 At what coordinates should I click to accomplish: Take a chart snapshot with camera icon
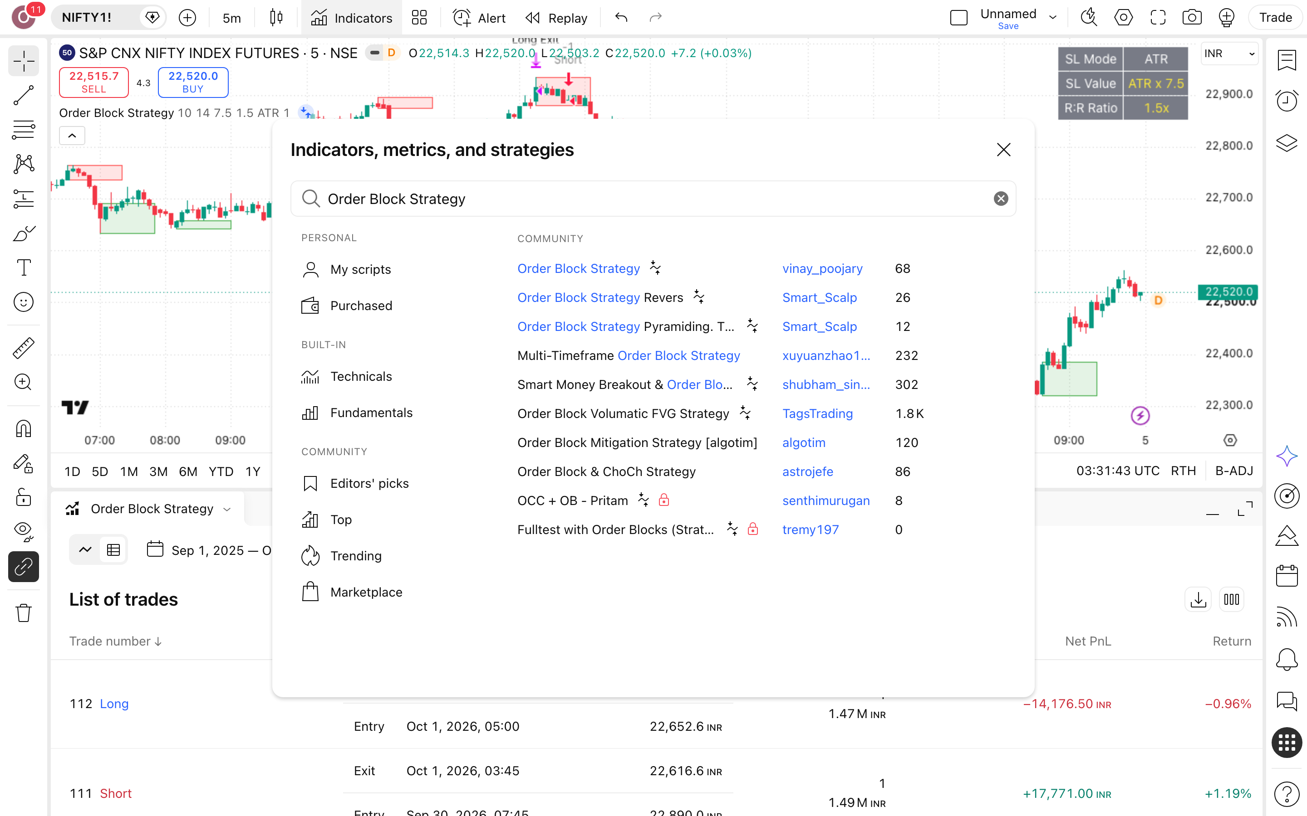(x=1192, y=18)
